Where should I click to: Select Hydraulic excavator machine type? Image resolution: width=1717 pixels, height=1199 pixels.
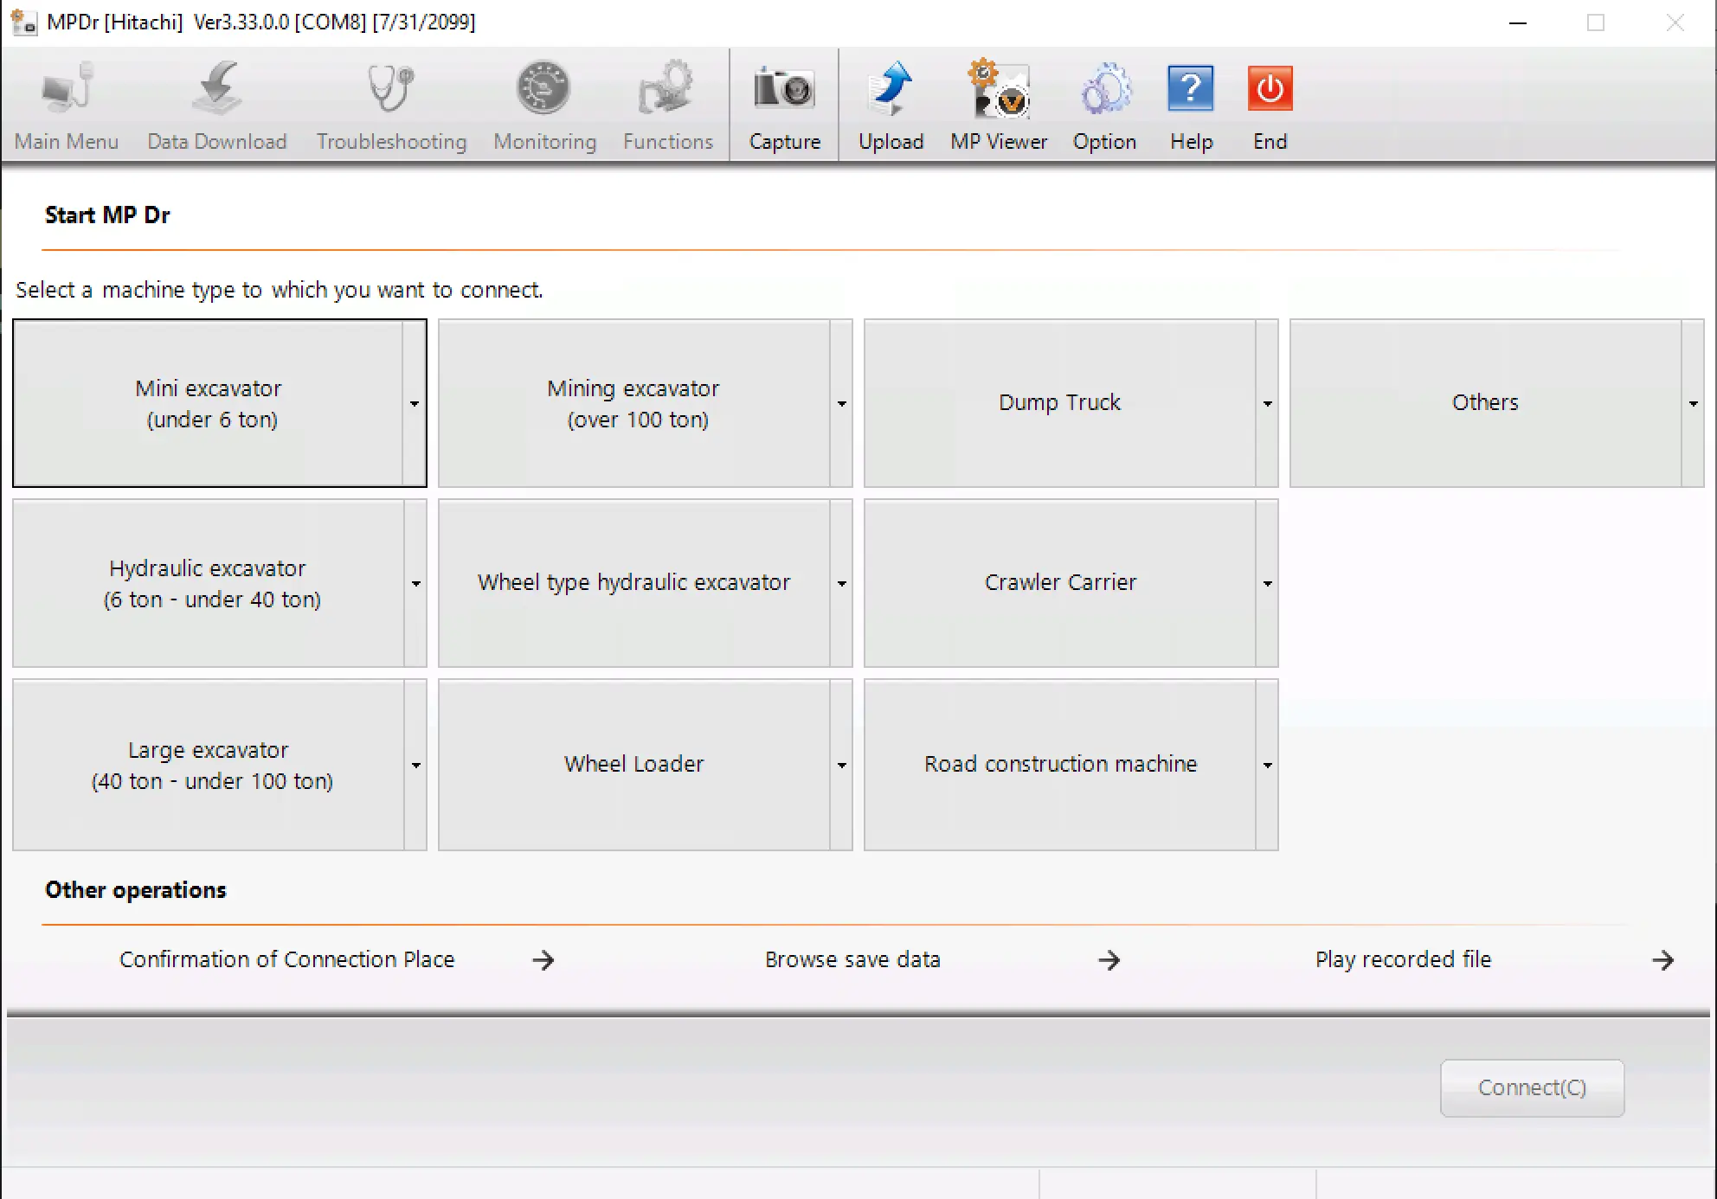click(x=209, y=584)
